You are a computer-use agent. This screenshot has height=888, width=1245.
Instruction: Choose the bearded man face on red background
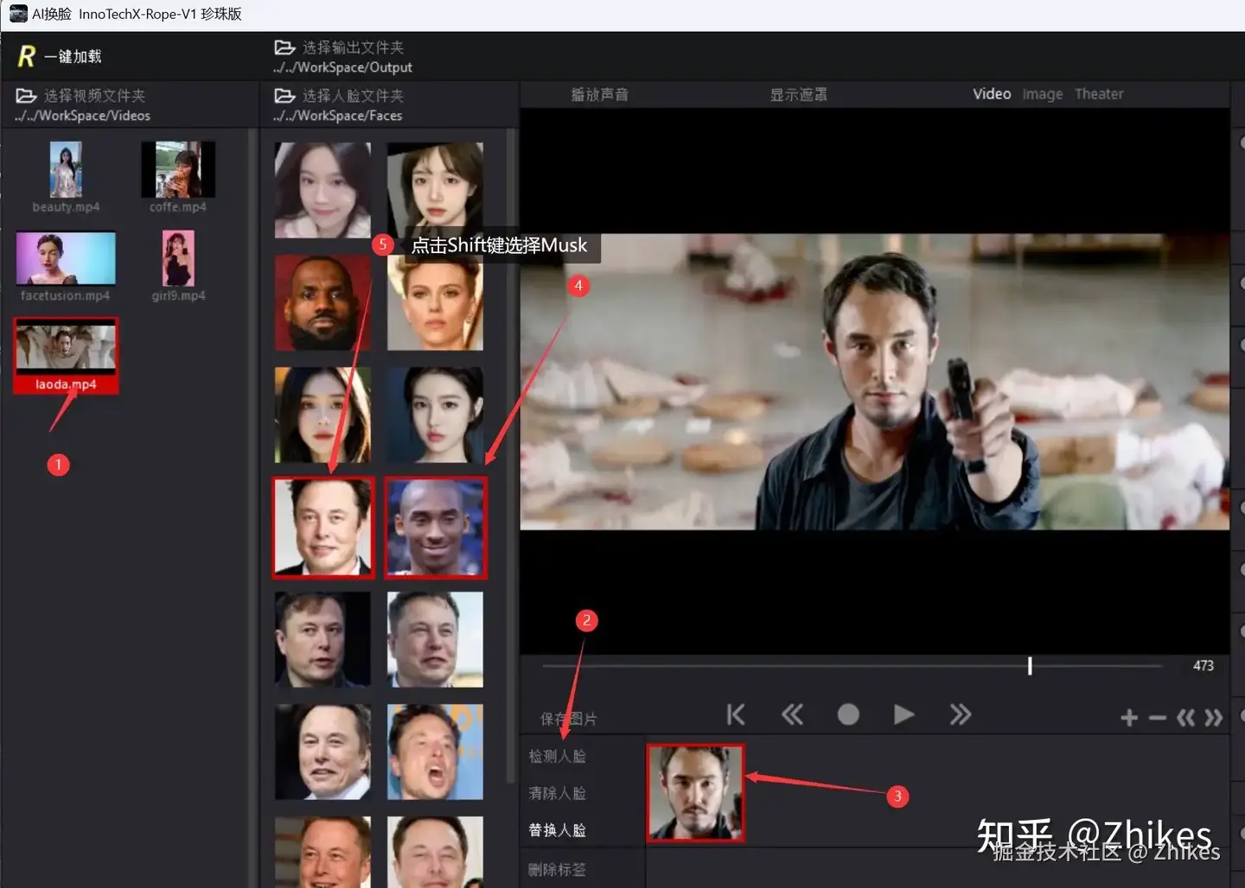pyautogui.click(x=322, y=302)
